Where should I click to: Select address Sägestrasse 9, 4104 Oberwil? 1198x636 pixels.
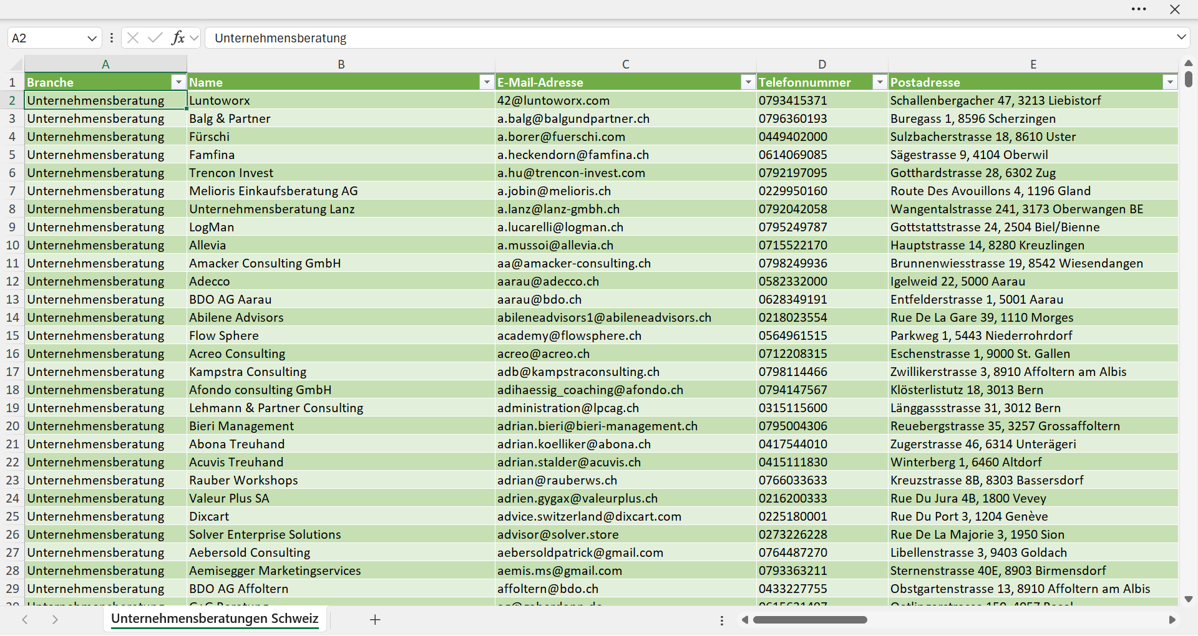click(x=1033, y=155)
